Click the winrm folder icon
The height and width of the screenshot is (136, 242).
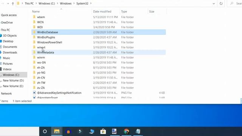(x=34, y=57)
